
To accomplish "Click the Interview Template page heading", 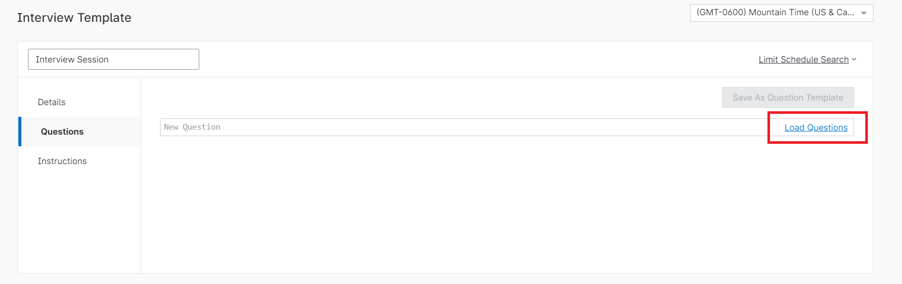I will click(74, 18).
